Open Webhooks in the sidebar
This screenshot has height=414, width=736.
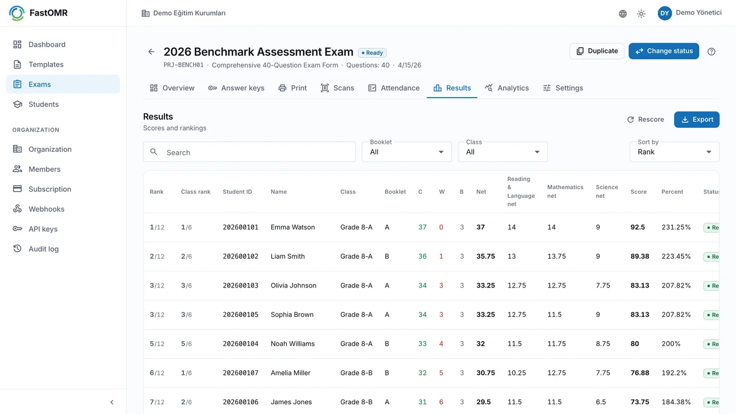click(63, 209)
